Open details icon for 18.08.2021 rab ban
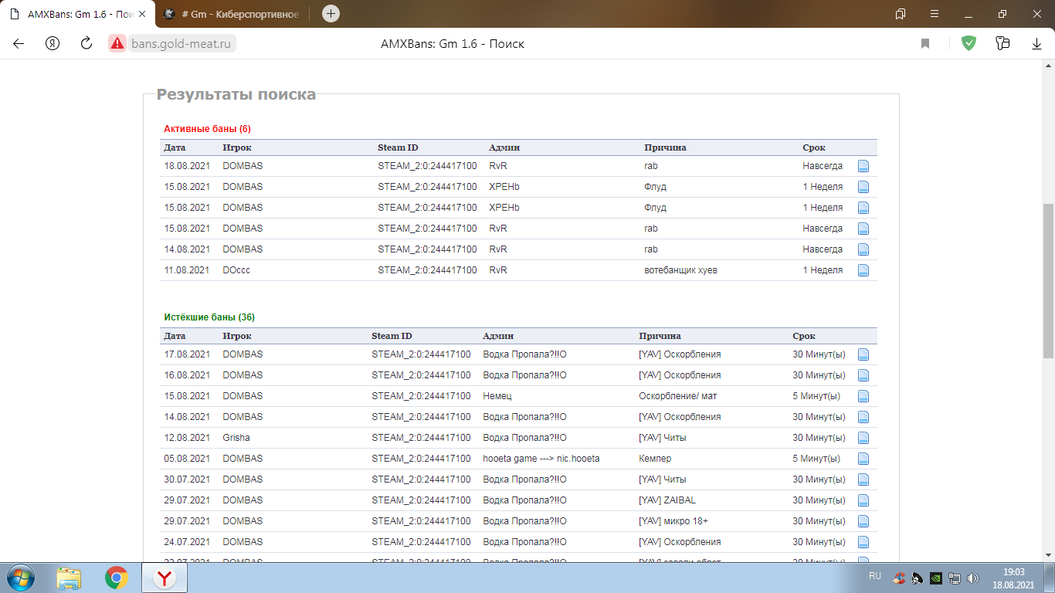This screenshot has height=593, width=1055. coord(863,166)
